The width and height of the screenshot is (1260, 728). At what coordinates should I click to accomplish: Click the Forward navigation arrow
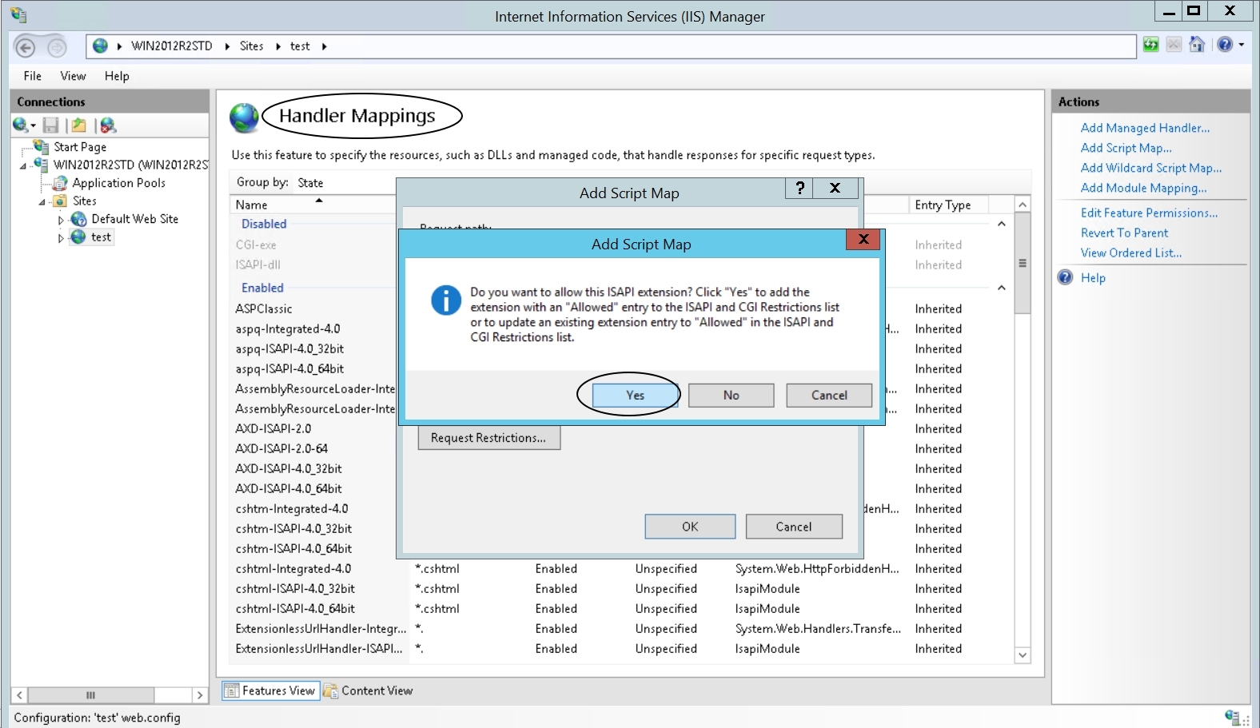(57, 47)
